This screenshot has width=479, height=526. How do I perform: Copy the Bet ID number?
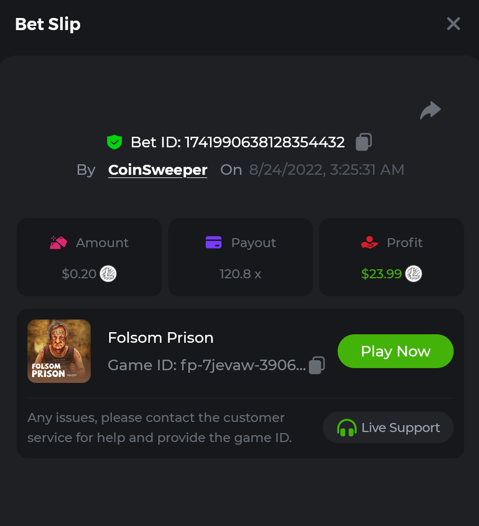click(363, 142)
